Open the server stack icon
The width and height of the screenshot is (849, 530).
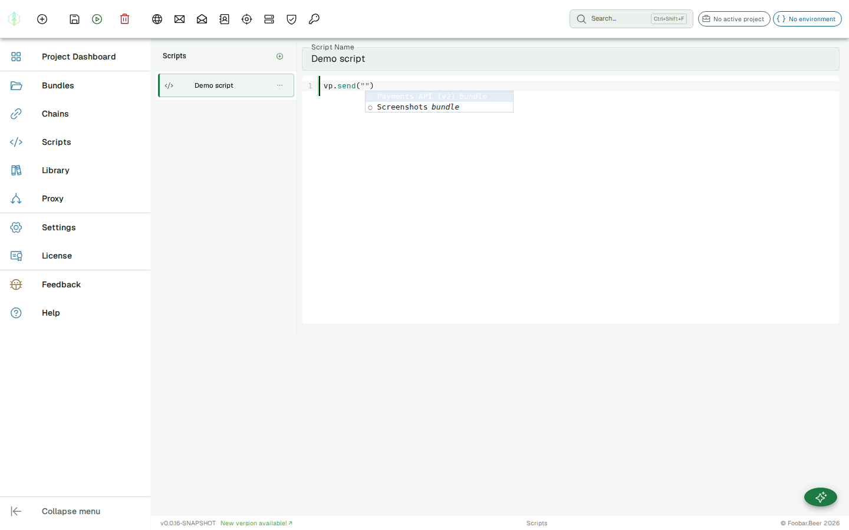coord(269,19)
